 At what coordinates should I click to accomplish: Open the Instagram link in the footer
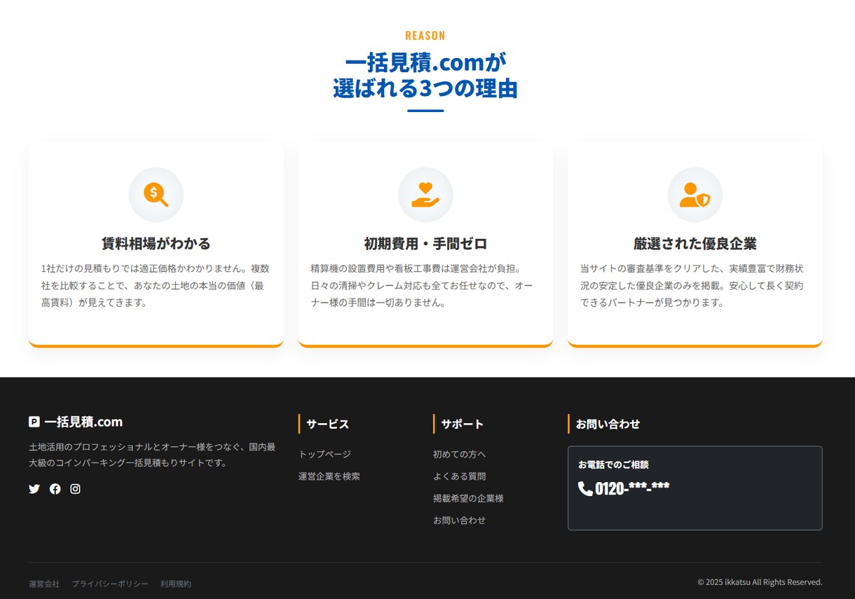pyautogui.click(x=75, y=489)
